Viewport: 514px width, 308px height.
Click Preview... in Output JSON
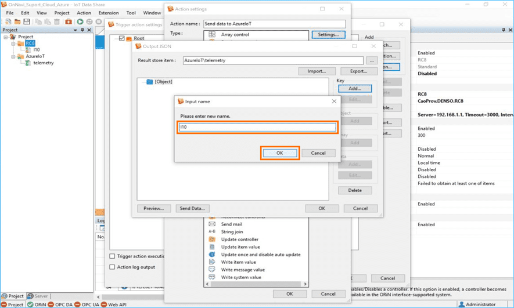[x=154, y=208]
